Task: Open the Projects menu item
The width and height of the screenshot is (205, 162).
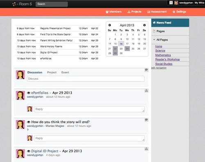Action: (x=134, y=12)
